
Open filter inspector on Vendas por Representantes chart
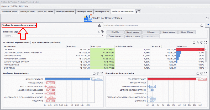pos(98,73)
